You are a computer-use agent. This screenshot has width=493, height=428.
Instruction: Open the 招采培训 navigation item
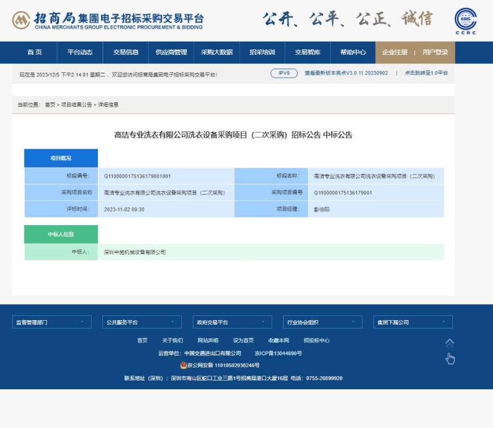(263, 52)
